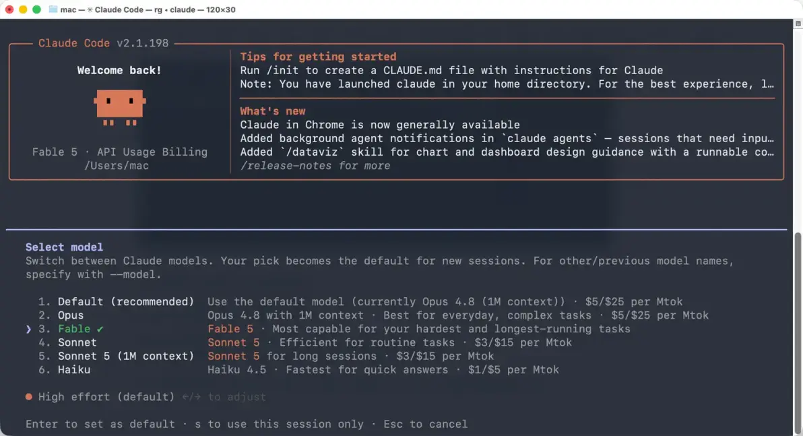The height and width of the screenshot is (436, 803).
Task: Click Fable 5 most capable description
Action: pos(419,329)
